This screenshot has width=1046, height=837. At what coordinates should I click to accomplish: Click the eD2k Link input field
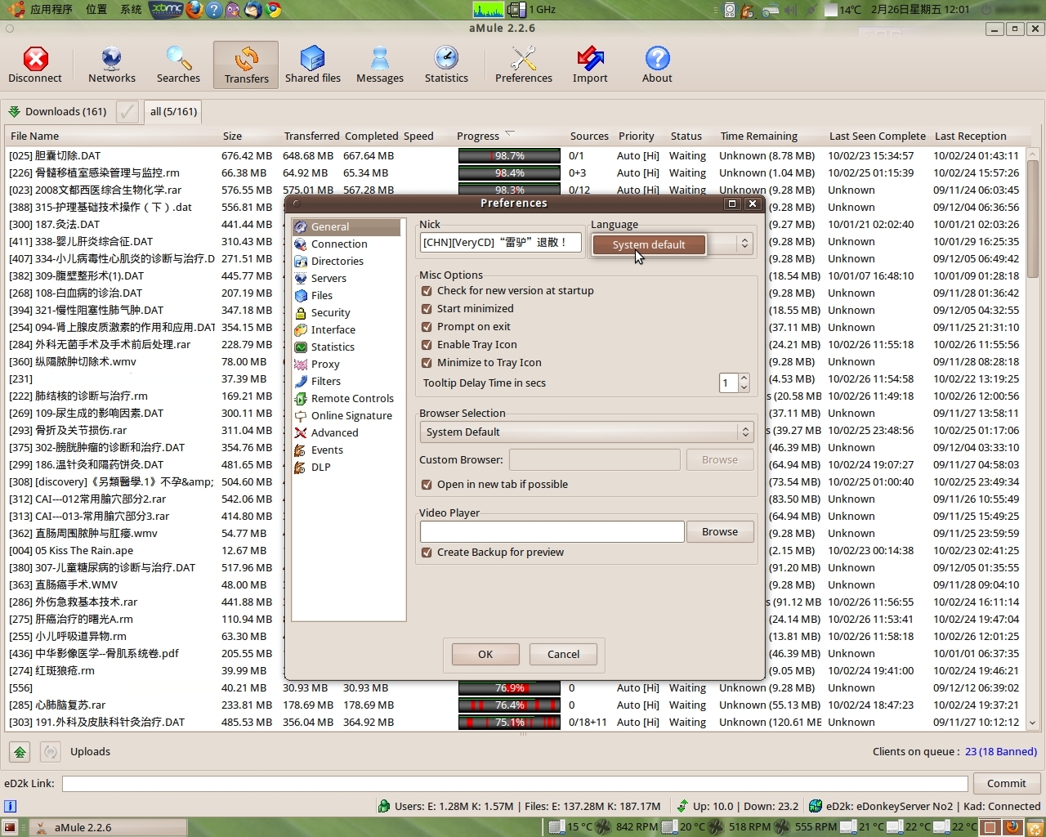pos(515,783)
